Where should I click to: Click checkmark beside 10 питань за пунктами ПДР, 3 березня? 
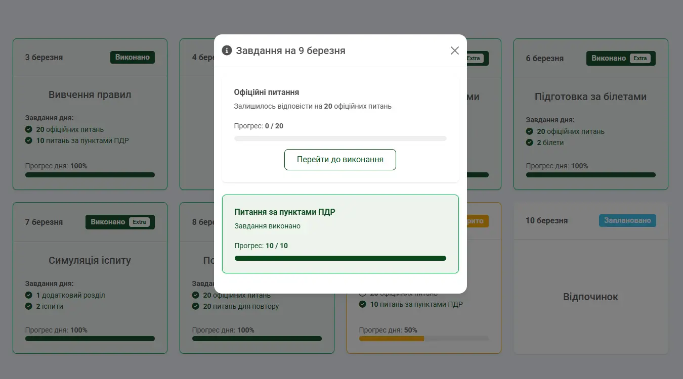[29, 140]
